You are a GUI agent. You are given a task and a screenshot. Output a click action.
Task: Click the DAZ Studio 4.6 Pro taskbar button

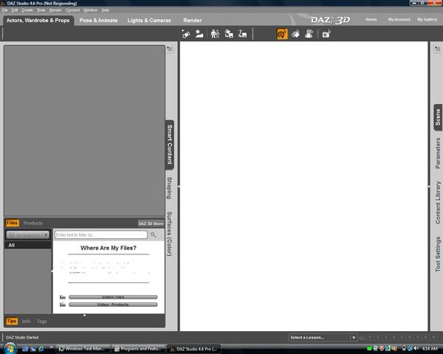(193, 349)
